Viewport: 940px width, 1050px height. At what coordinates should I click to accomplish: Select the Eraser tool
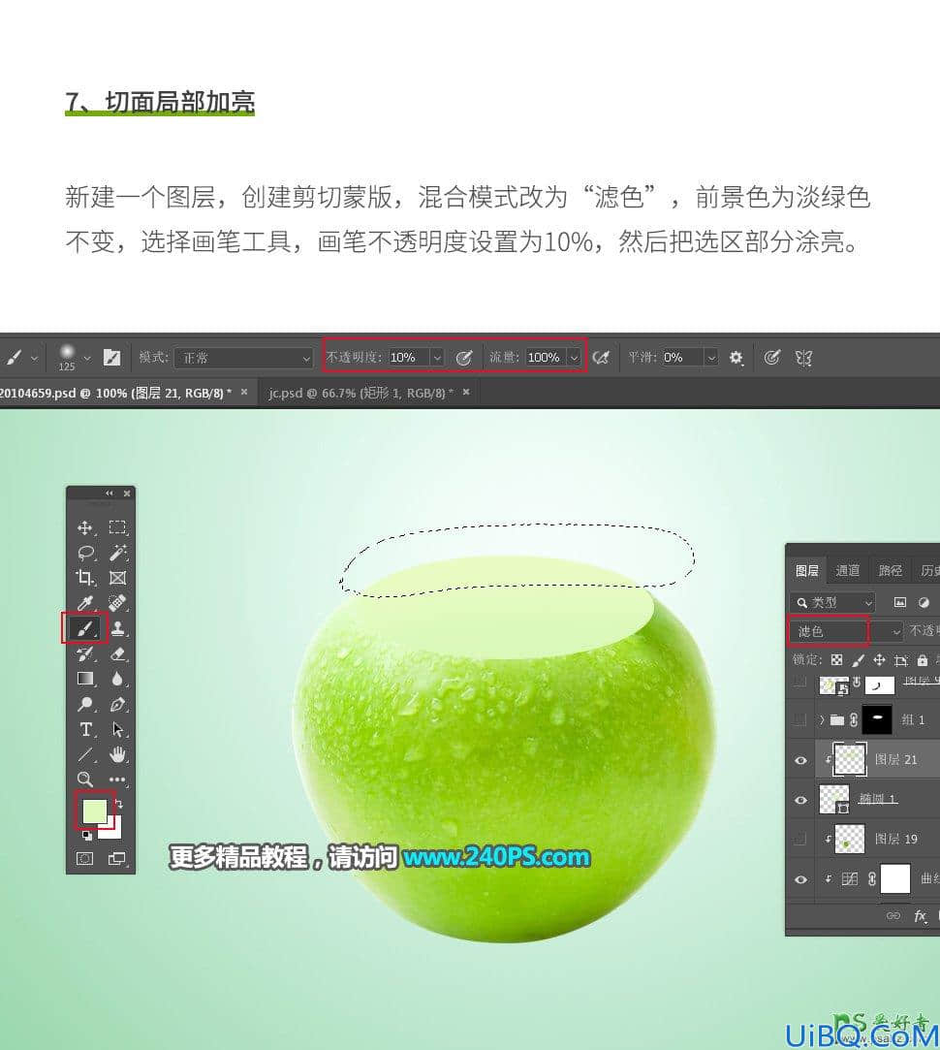117,653
